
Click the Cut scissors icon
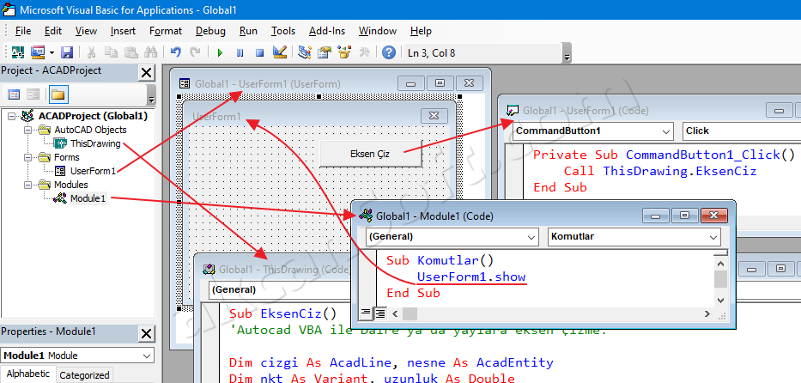coord(92,52)
